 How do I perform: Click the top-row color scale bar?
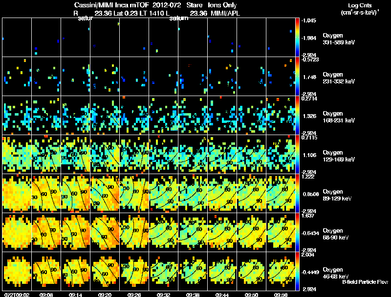[297, 38]
